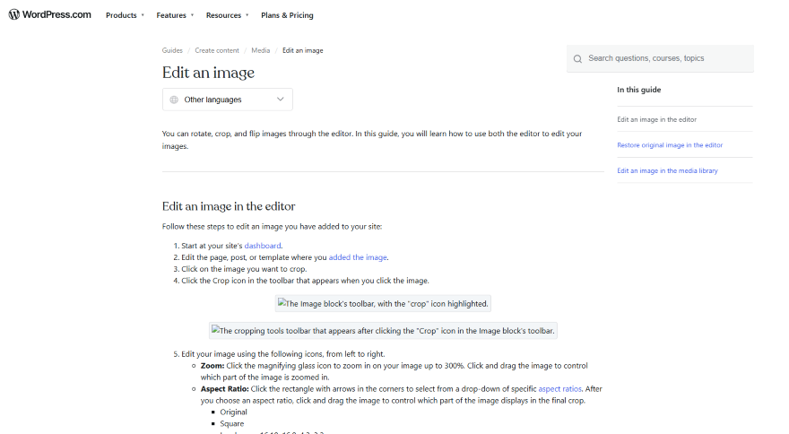This screenshot has height=434, width=789.
Task: Open the Other languages dropdown
Action: point(228,100)
